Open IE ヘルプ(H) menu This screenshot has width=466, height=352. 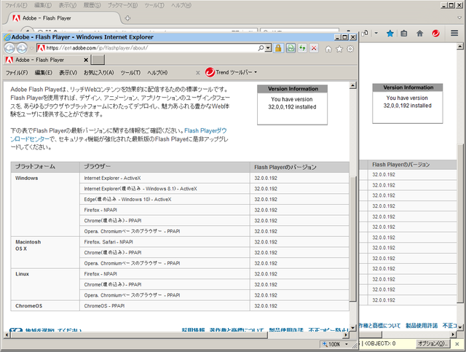(x=157, y=73)
